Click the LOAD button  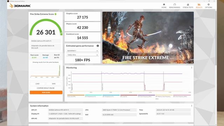[x=37, y=84]
